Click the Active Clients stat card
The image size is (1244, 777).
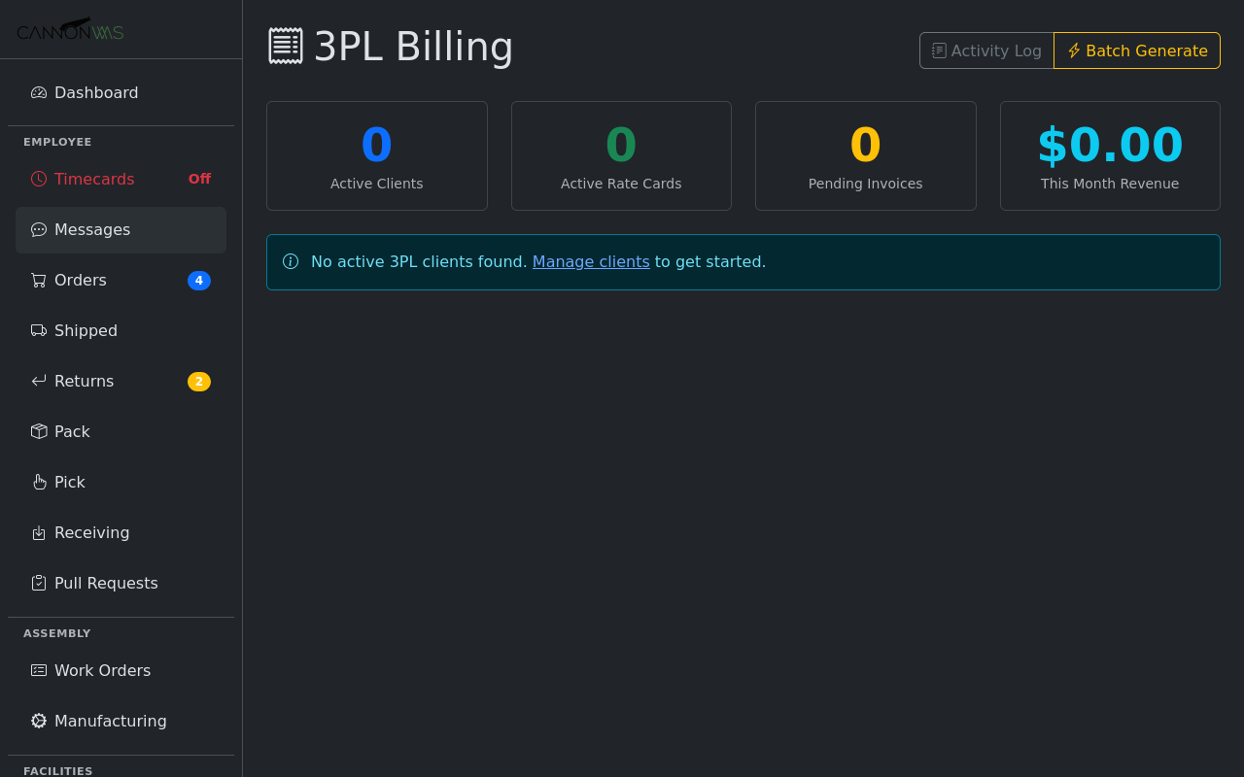(376, 155)
